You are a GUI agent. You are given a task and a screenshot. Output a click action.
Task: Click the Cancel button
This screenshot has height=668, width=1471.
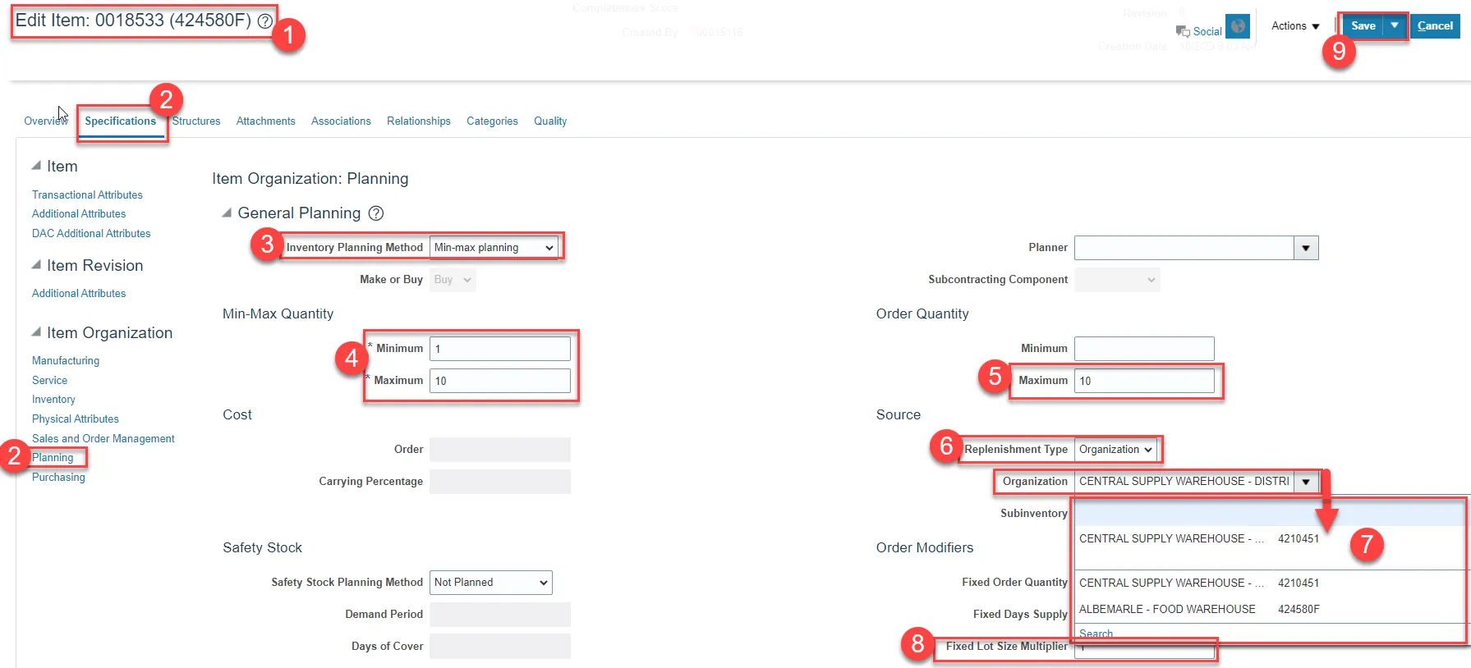point(1435,25)
